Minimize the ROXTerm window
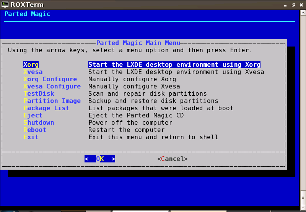 coord(285,5)
